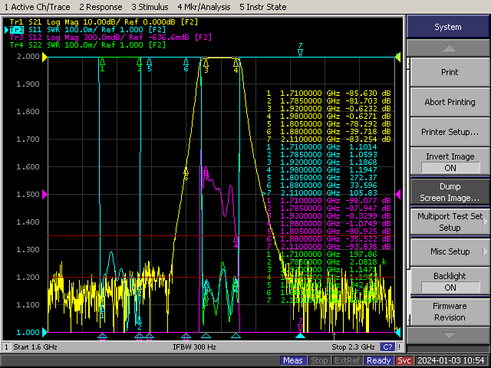
Task: Click the Svc service status indicator
Action: point(404,360)
